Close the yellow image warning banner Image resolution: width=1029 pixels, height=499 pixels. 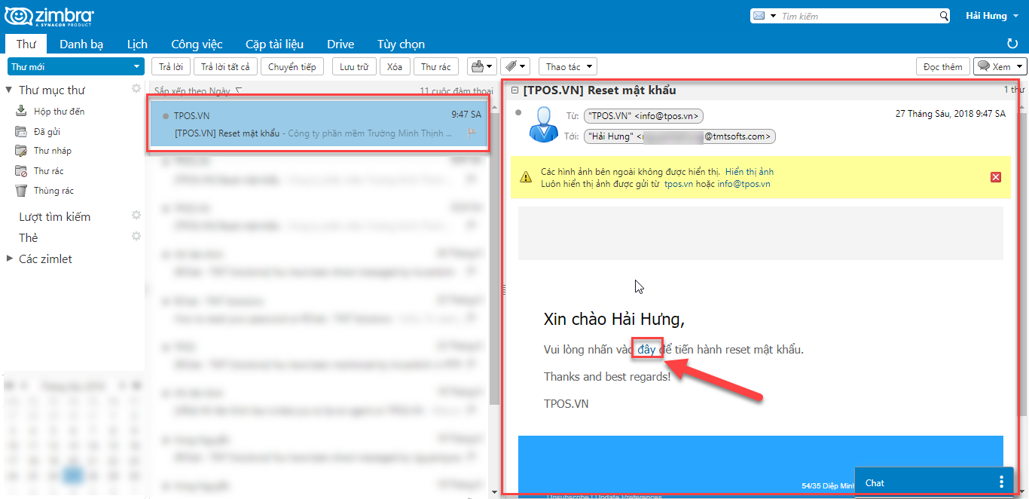pos(996,177)
